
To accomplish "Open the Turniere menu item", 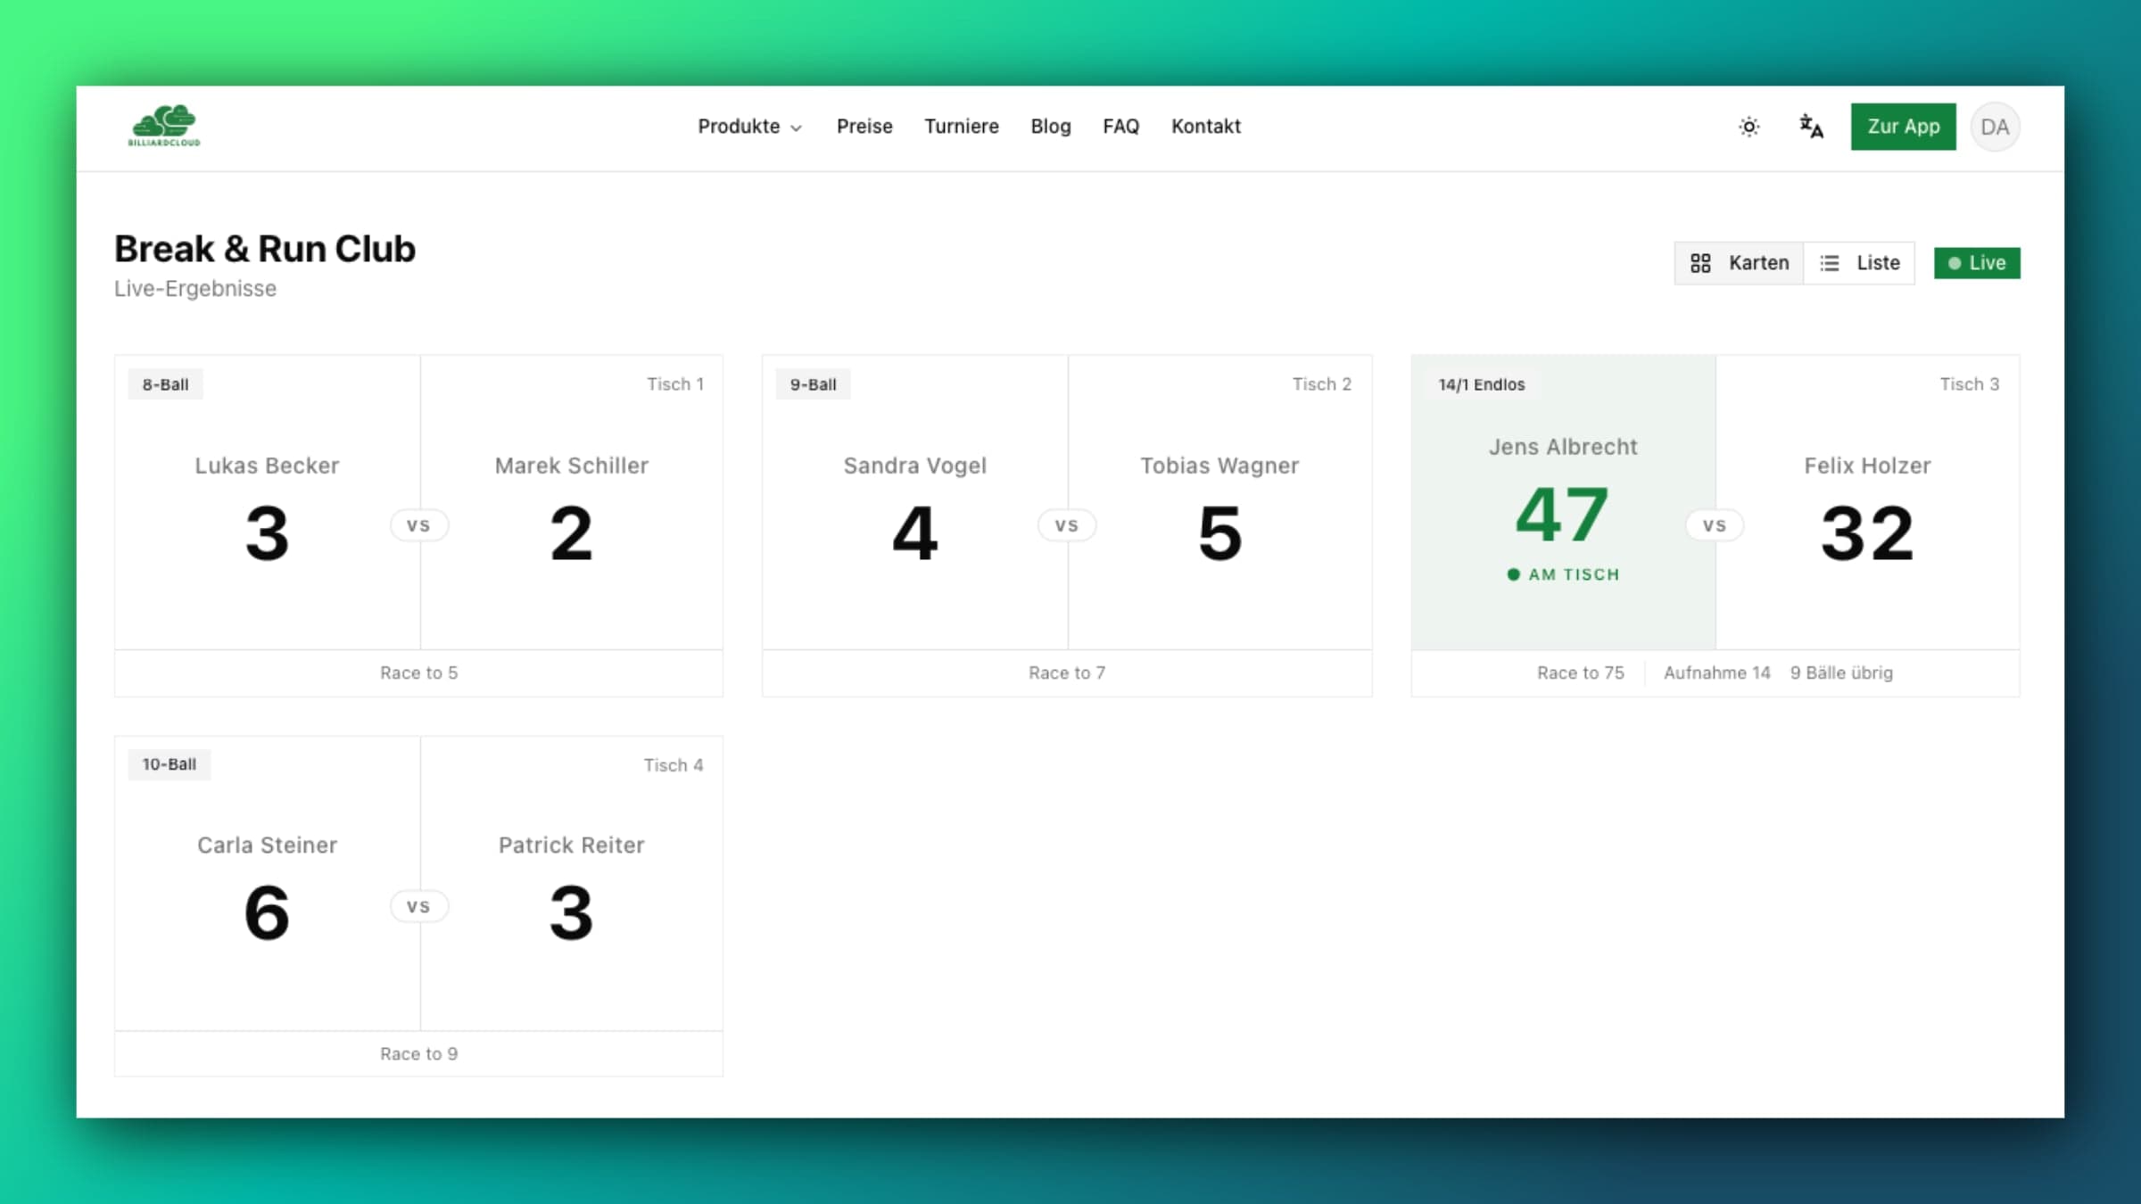I will click(x=961, y=127).
